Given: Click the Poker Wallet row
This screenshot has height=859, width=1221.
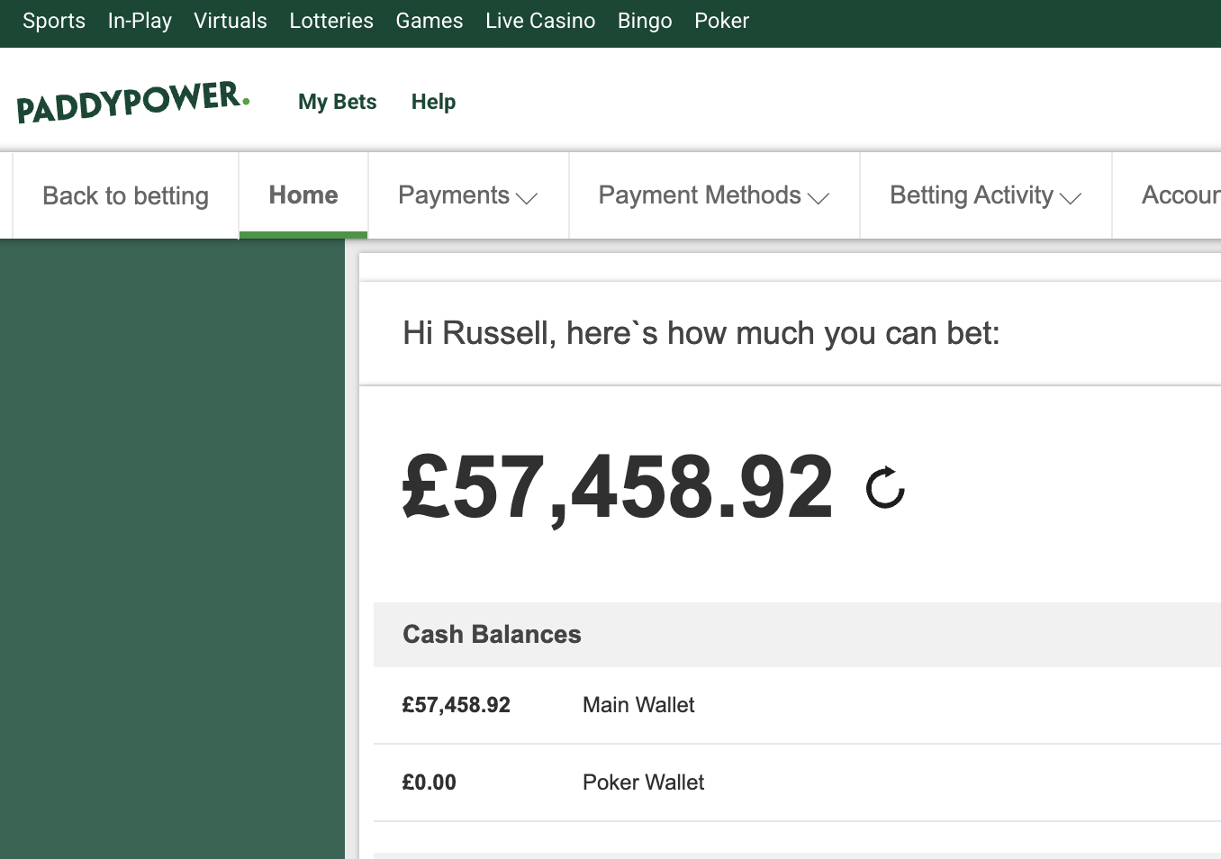Looking at the screenshot, I should [643, 782].
